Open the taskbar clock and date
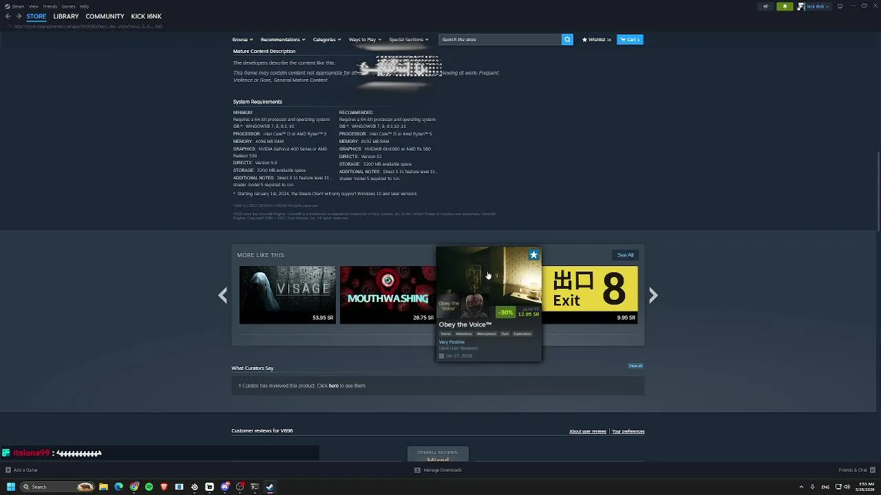 click(867, 487)
